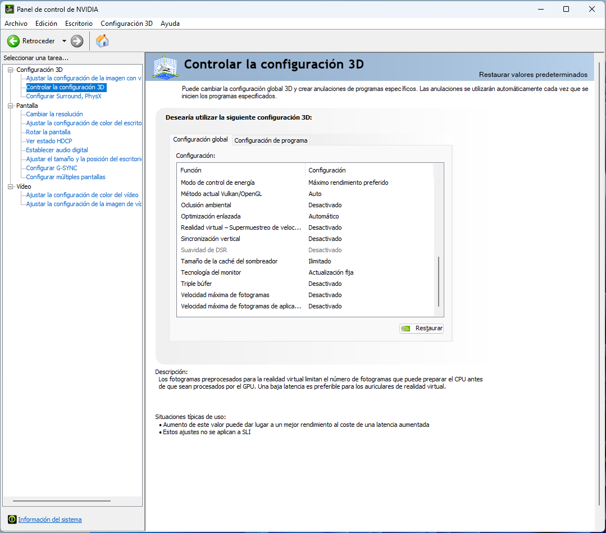Viewport: 606px width, 533px height.
Task: Click the Función column header
Action: pyautogui.click(x=241, y=170)
